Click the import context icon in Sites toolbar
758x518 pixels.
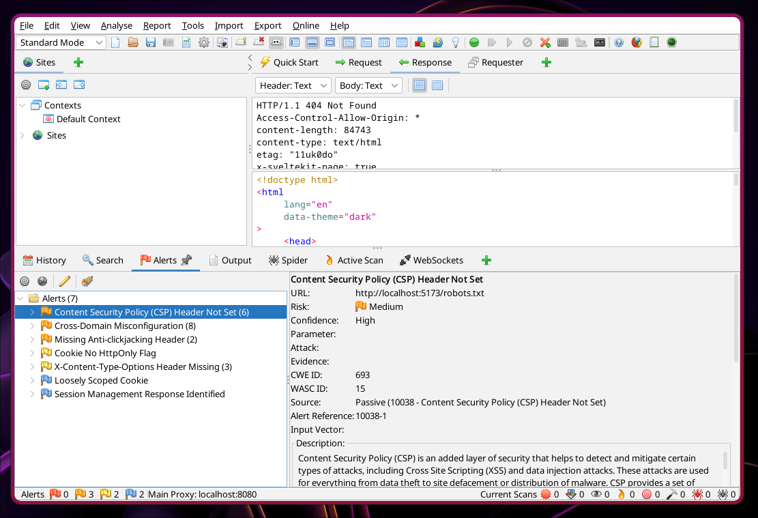click(61, 85)
